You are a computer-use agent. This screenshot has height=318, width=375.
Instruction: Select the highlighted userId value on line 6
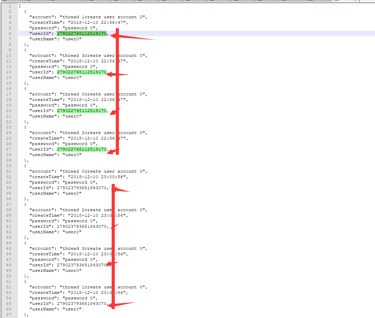tap(81, 33)
